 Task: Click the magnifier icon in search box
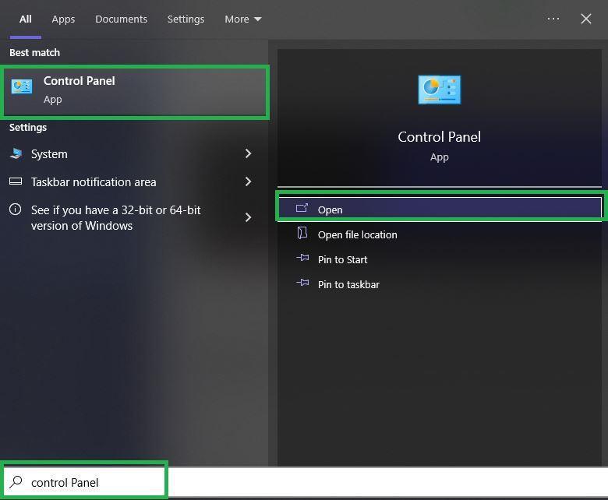coord(16,481)
